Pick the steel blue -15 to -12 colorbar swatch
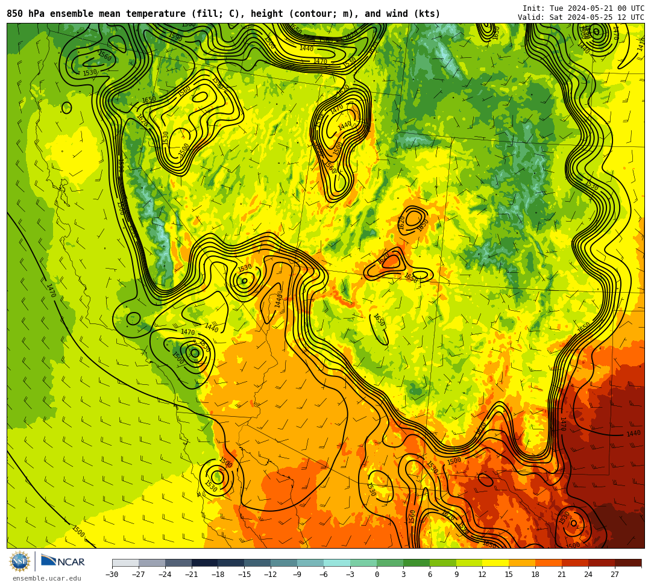 coord(258,563)
